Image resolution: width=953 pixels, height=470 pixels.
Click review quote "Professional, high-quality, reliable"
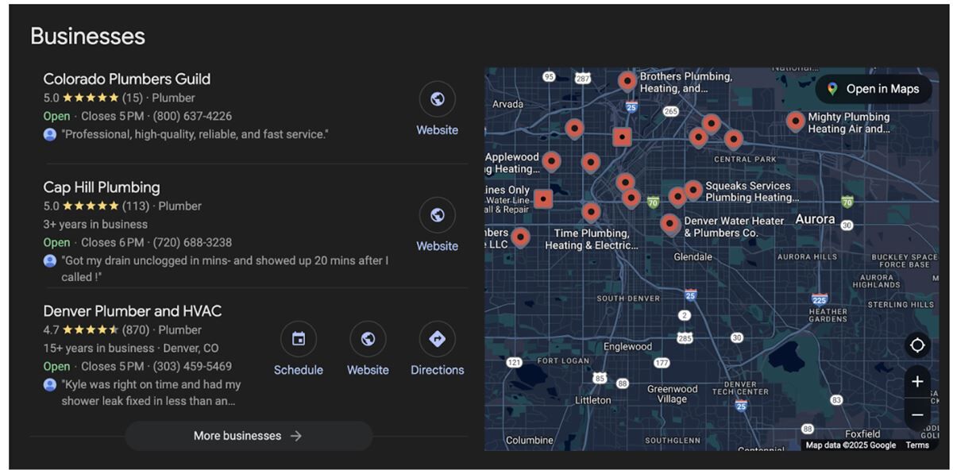pos(195,134)
